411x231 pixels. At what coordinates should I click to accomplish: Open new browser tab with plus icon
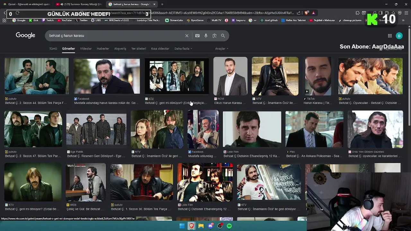click(162, 4)
